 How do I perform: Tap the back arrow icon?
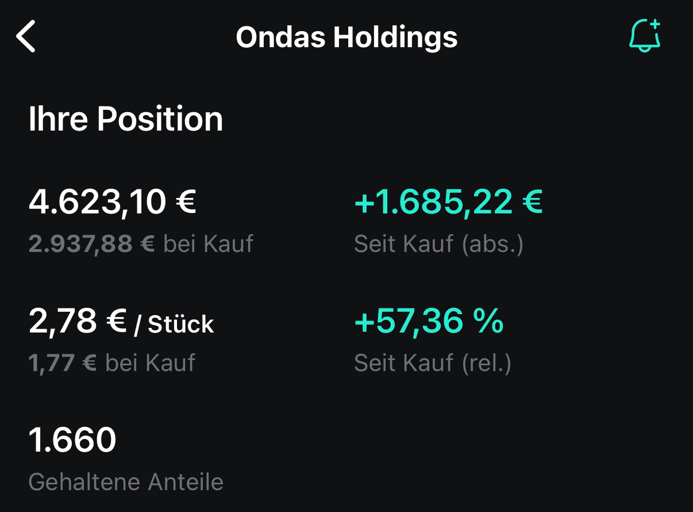(26, 36)
